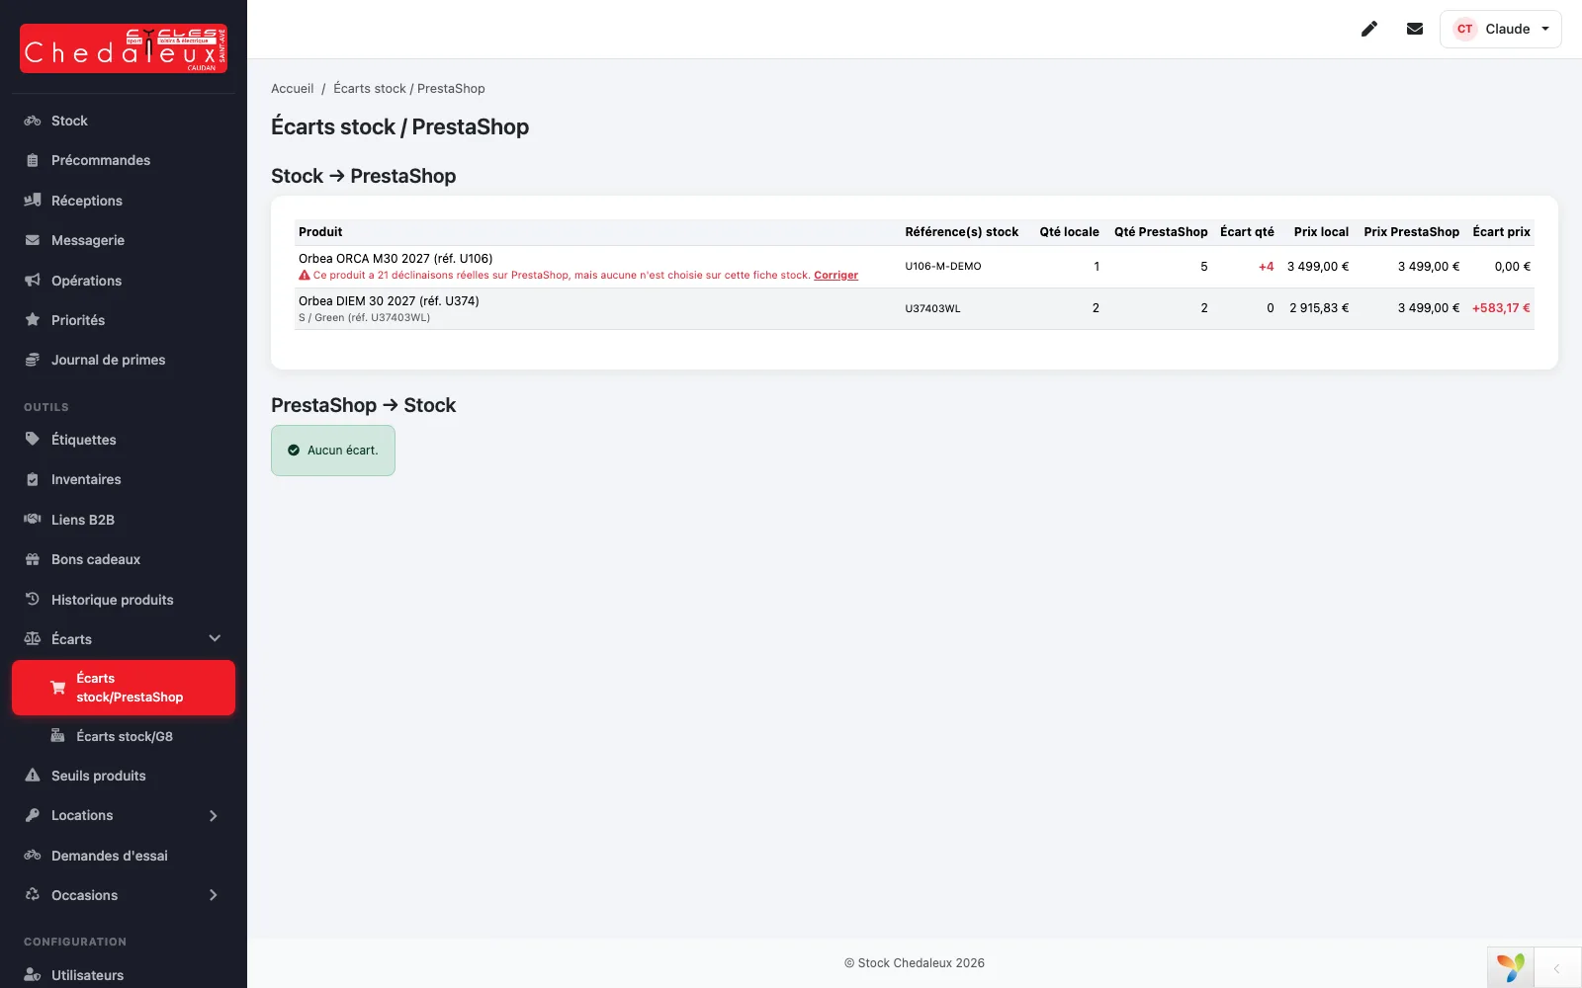Click the 0,00 € price gap value
This screenshot has width=1582, height=988.
pos(1512,267)
